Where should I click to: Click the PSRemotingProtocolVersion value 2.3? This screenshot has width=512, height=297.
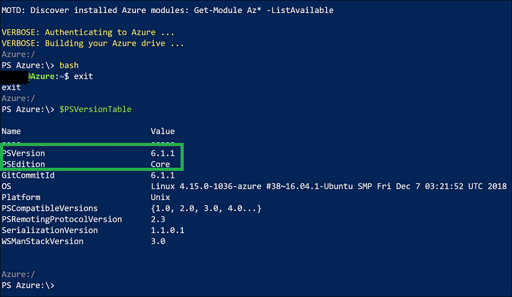(x=158, y=219)
